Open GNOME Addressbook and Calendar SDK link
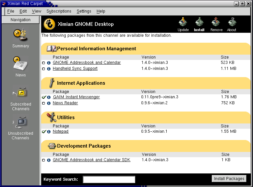Viewport: 253px width, 187px height. pos(92,160)
